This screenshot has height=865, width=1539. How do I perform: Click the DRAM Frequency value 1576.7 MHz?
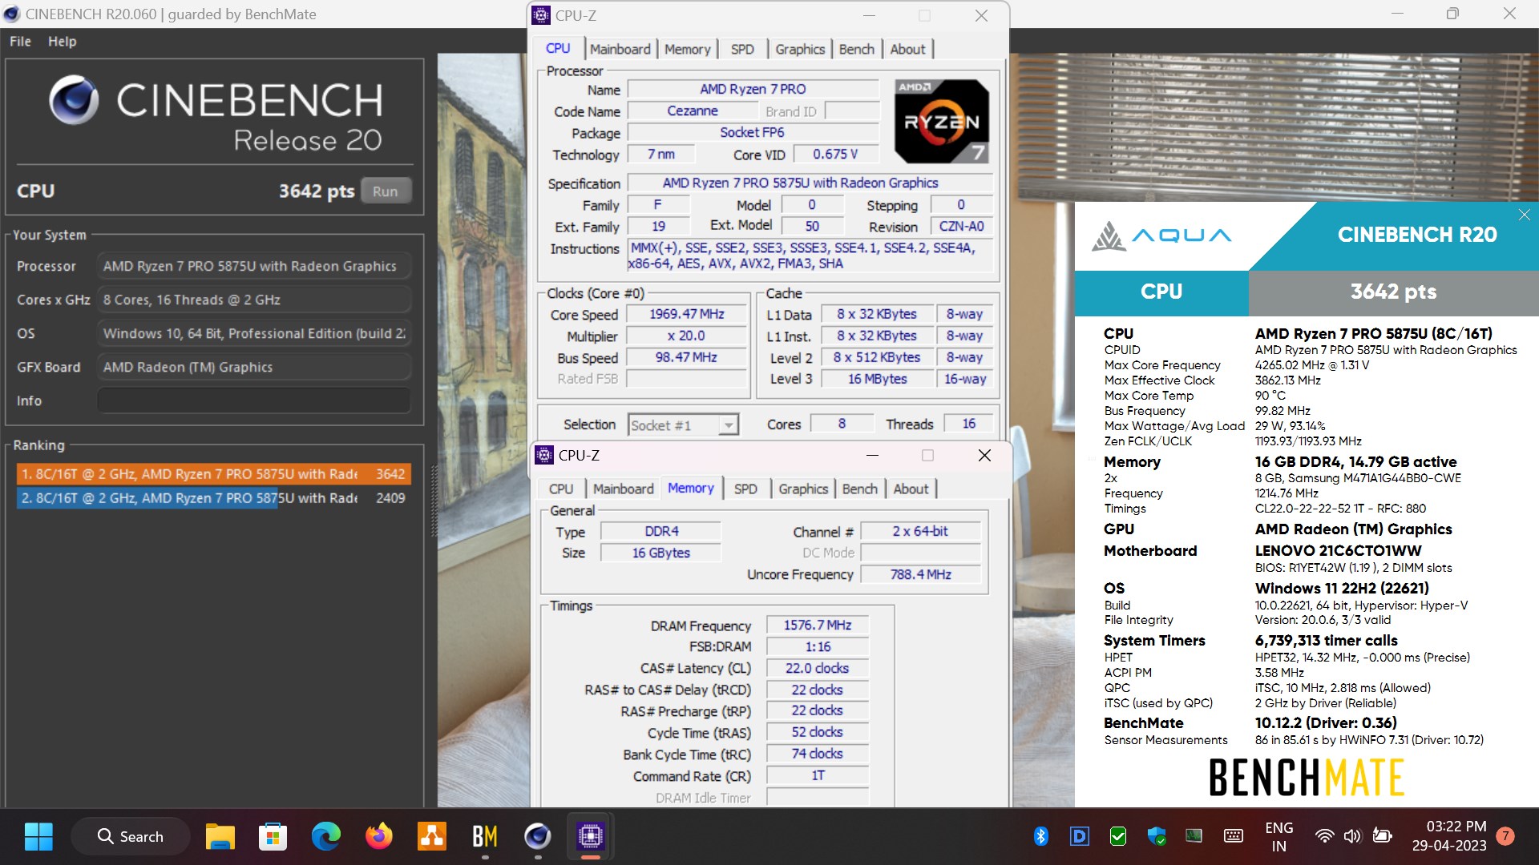coord(818,625)
